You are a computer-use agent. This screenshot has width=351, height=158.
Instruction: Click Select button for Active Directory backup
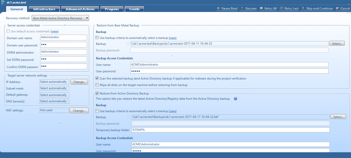coord(338,117)
